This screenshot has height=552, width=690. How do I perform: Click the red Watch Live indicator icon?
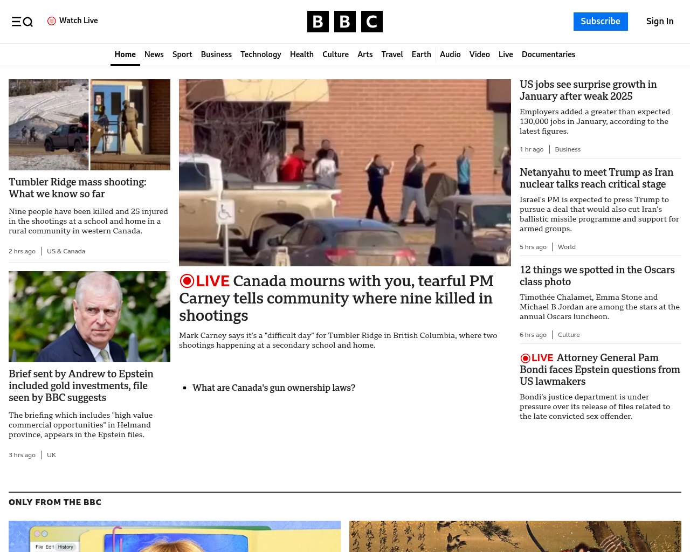pyautogui.click(x=52, y=21)
